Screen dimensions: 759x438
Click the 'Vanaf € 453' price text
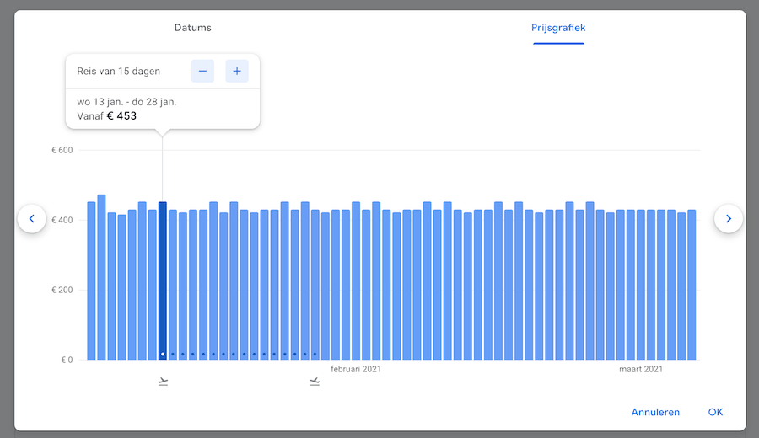click(x=106, y=115)
